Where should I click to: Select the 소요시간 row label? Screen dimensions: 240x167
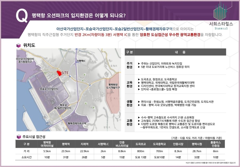coord(26,157)
